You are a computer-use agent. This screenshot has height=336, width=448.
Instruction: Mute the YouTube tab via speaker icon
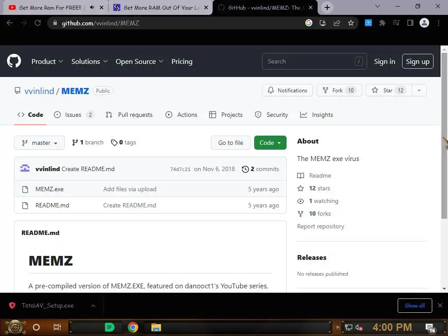pyautogui.click(x=92, y=7)
